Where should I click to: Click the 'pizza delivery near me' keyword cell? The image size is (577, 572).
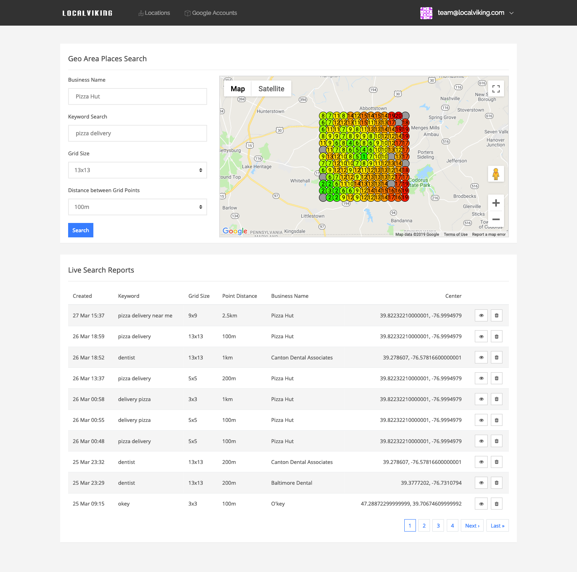(145, 315)
